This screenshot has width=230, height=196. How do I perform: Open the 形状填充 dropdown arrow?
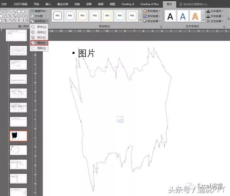coord(160,11)
